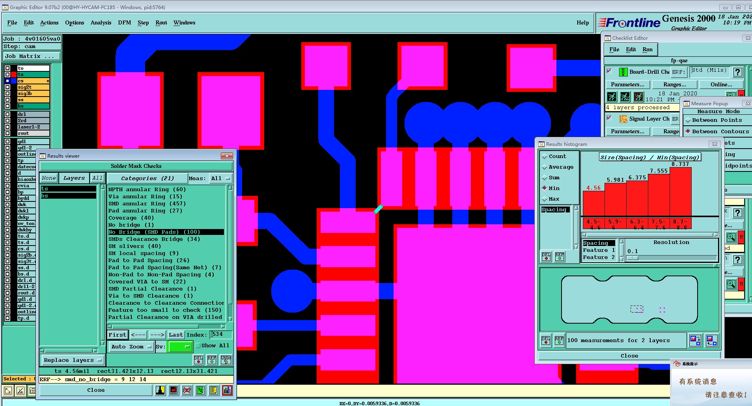
Task: Click help '?' icon for Board-Drill Checks
Action: 738,72
